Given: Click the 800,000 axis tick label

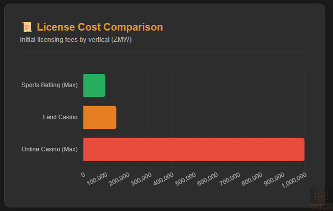Looking at the screenshot, I should tap(252, 179).
